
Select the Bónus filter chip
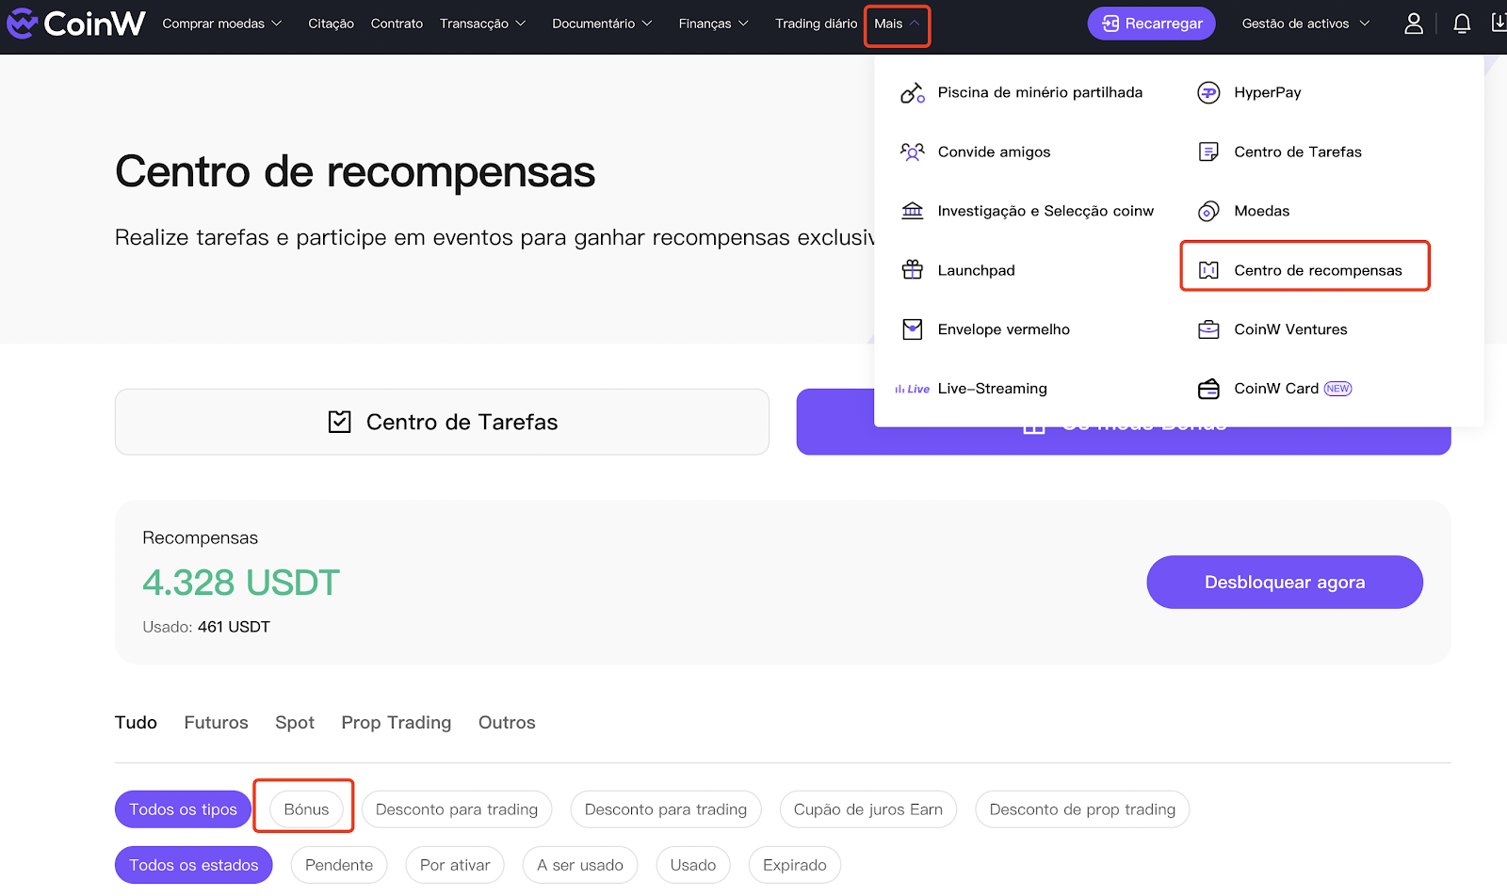point(306,809)
